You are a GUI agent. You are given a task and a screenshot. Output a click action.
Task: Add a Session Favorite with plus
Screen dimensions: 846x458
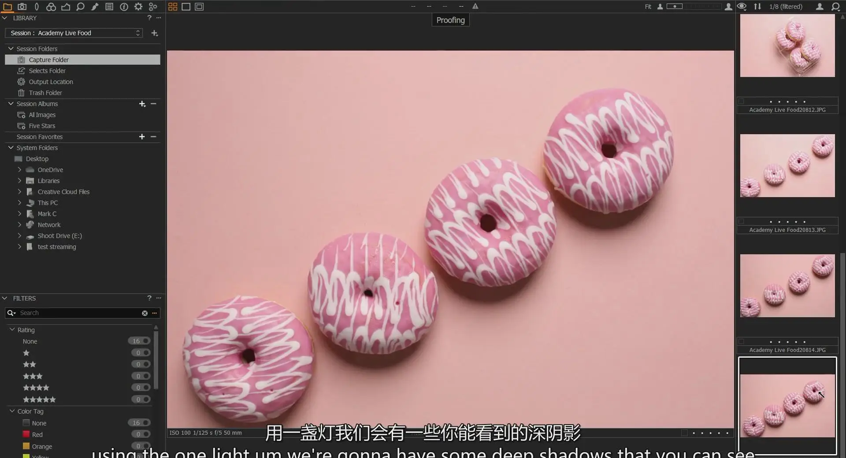pos(142,137)
